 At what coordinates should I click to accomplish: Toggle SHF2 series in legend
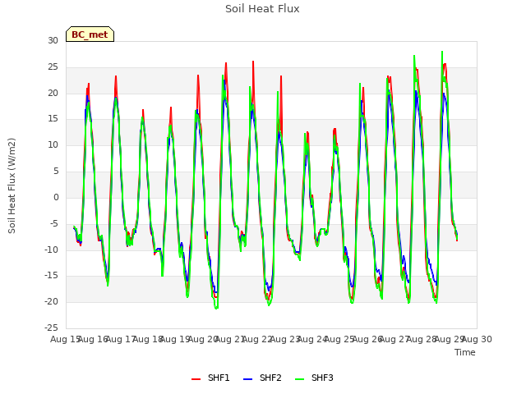[262, 378]
